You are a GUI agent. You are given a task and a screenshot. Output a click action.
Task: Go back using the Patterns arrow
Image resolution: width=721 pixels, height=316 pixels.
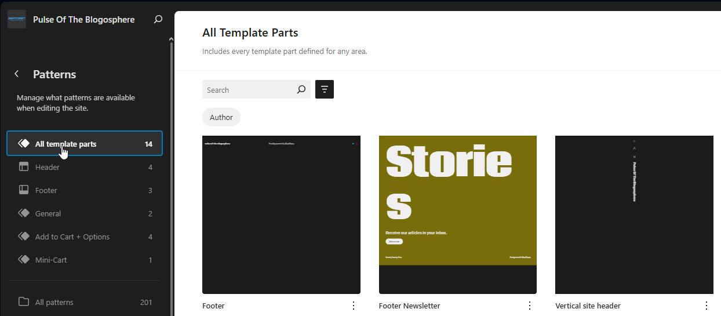tap(17, 74)
